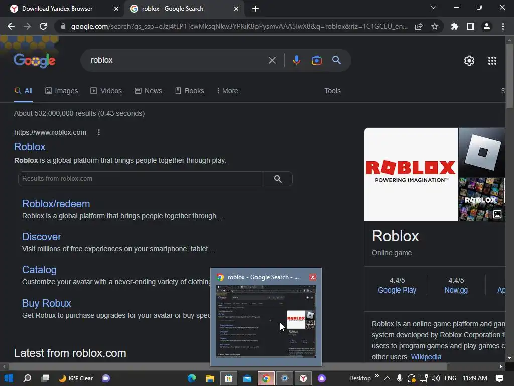Click the main roblox search input box
Viewport: 514px width, 386px height.
click(177, 60)
